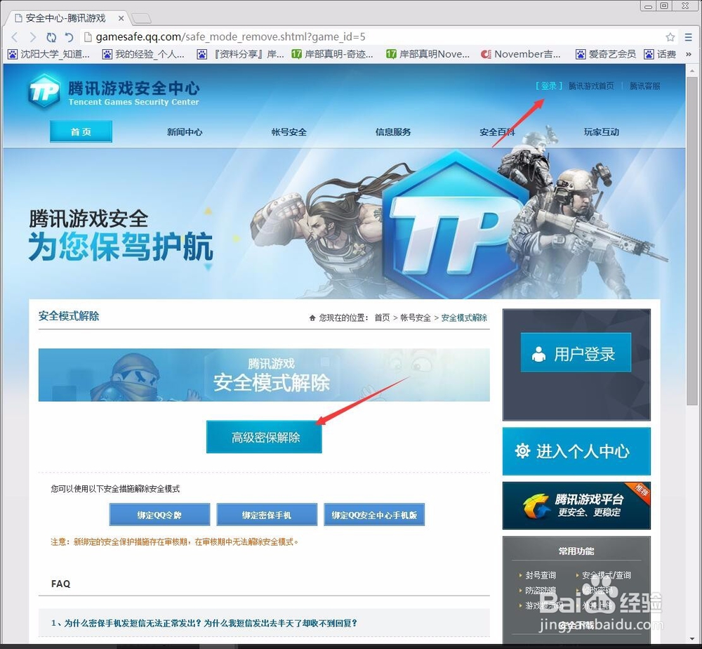Open the 新闻中心 navigation tab
Viewport: 702px width, 649px height.
(x=185, y=132)
